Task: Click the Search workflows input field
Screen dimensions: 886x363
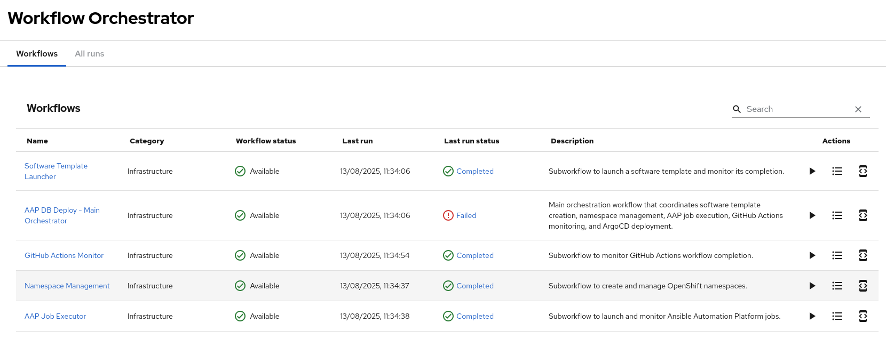Action: click(795, 109)
